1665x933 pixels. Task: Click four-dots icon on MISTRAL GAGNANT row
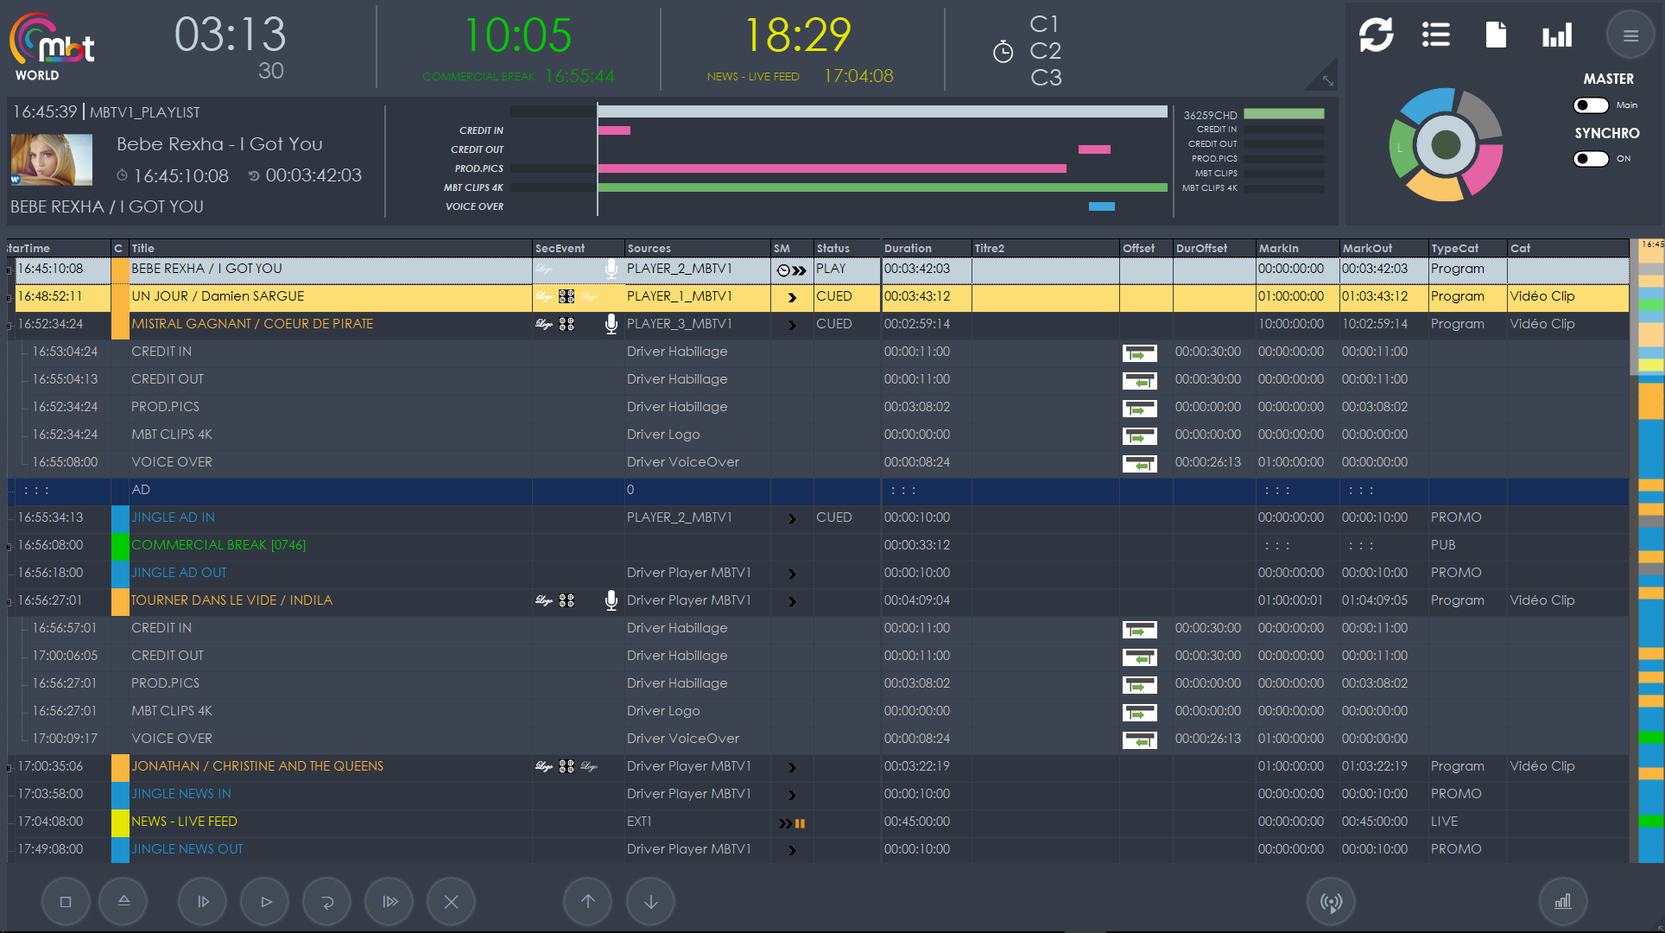pyautogui.click(x=567, y=324)
